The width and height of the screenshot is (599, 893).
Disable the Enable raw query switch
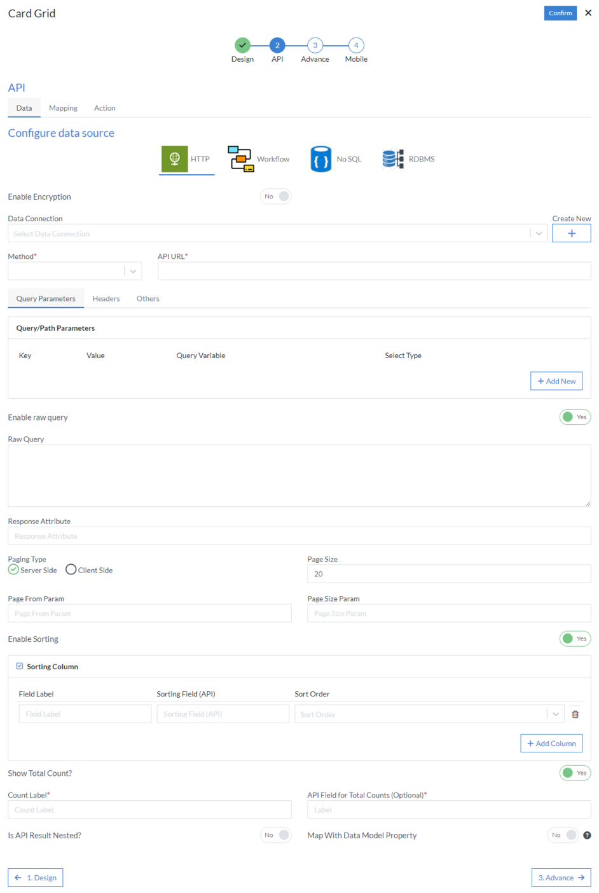coord(575,417)
